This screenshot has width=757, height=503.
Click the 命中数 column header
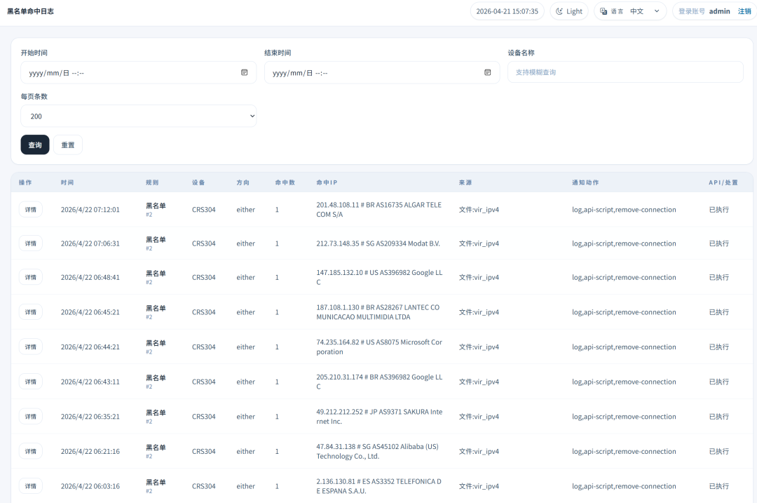point(285,182)
